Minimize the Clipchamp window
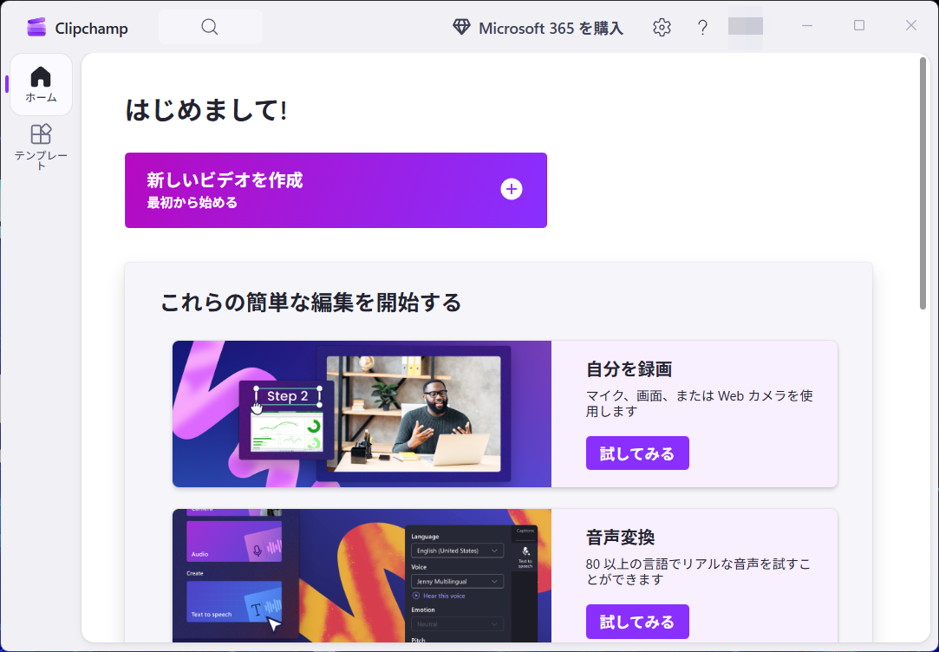939x652 pixels. coord(807,26)
